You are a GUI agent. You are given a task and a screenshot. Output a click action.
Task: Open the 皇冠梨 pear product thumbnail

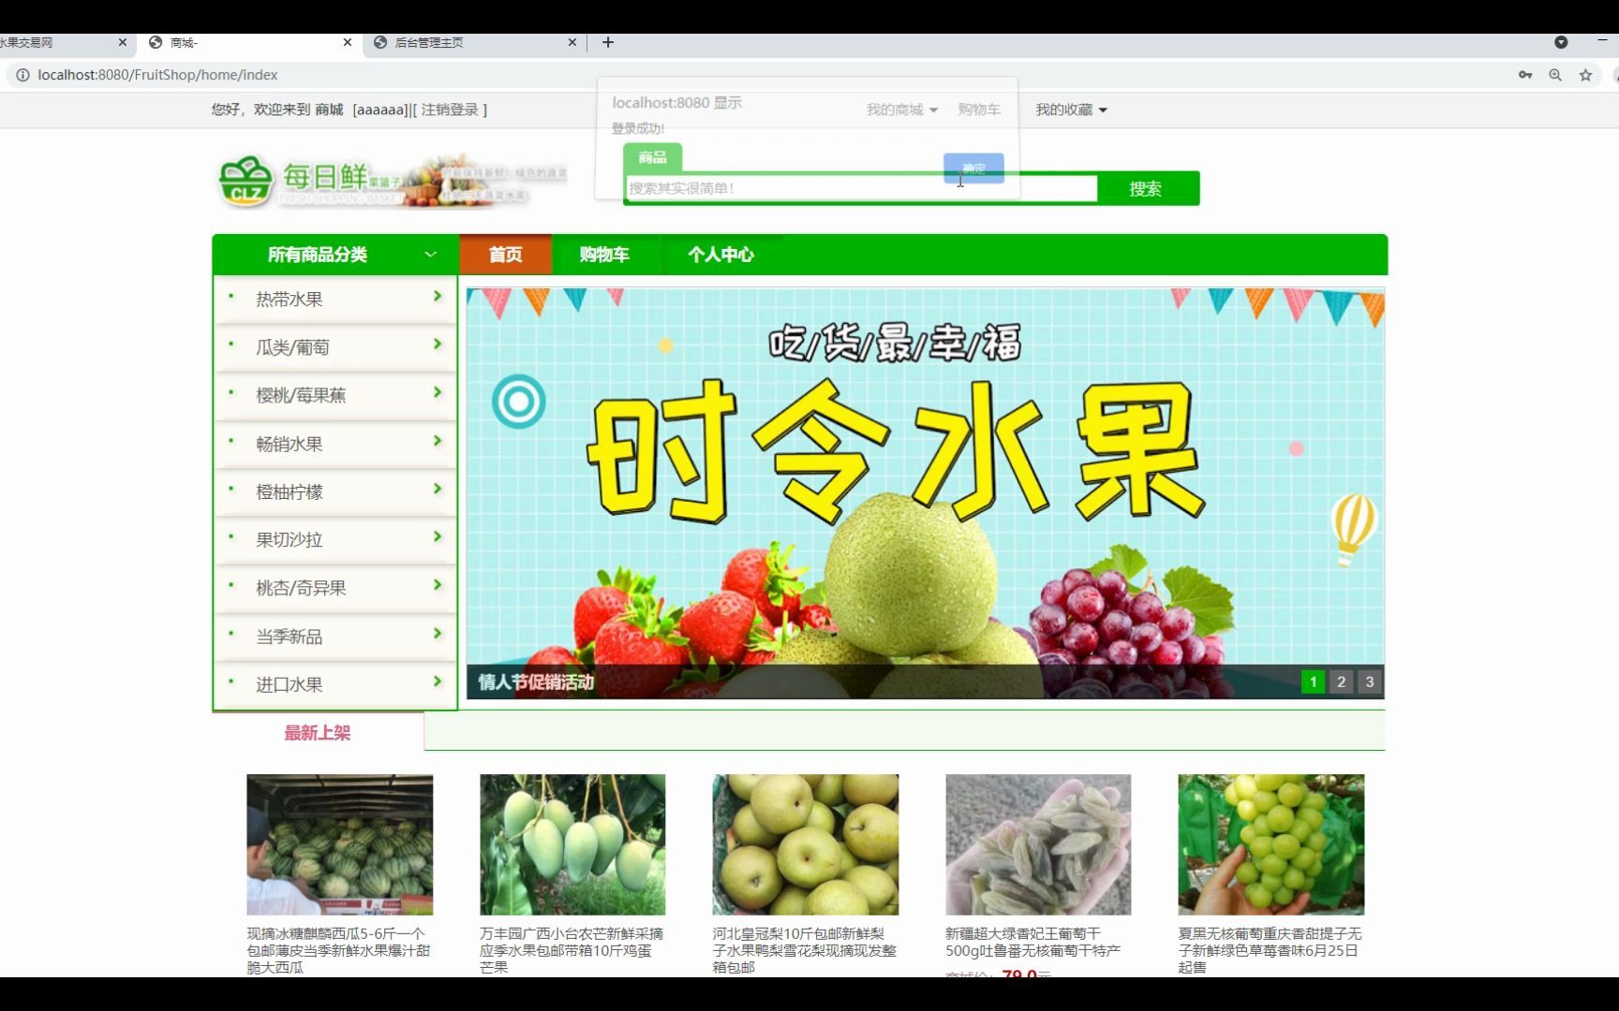point(806,844)
